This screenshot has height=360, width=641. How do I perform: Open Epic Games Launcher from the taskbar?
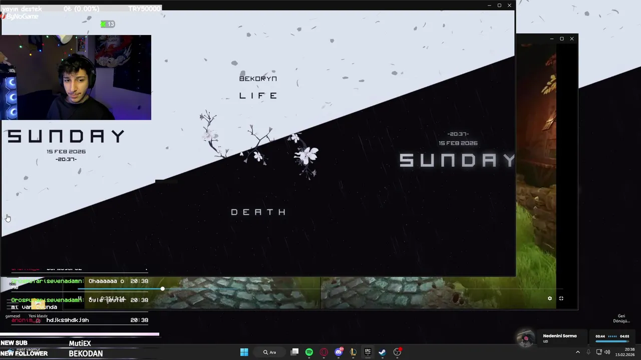point(368,352)
